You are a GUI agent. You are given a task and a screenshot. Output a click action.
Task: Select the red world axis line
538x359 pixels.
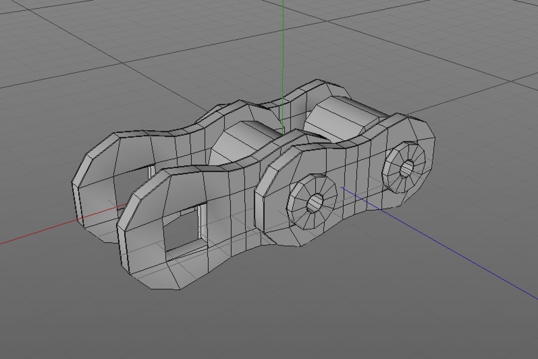coord(63,223)
